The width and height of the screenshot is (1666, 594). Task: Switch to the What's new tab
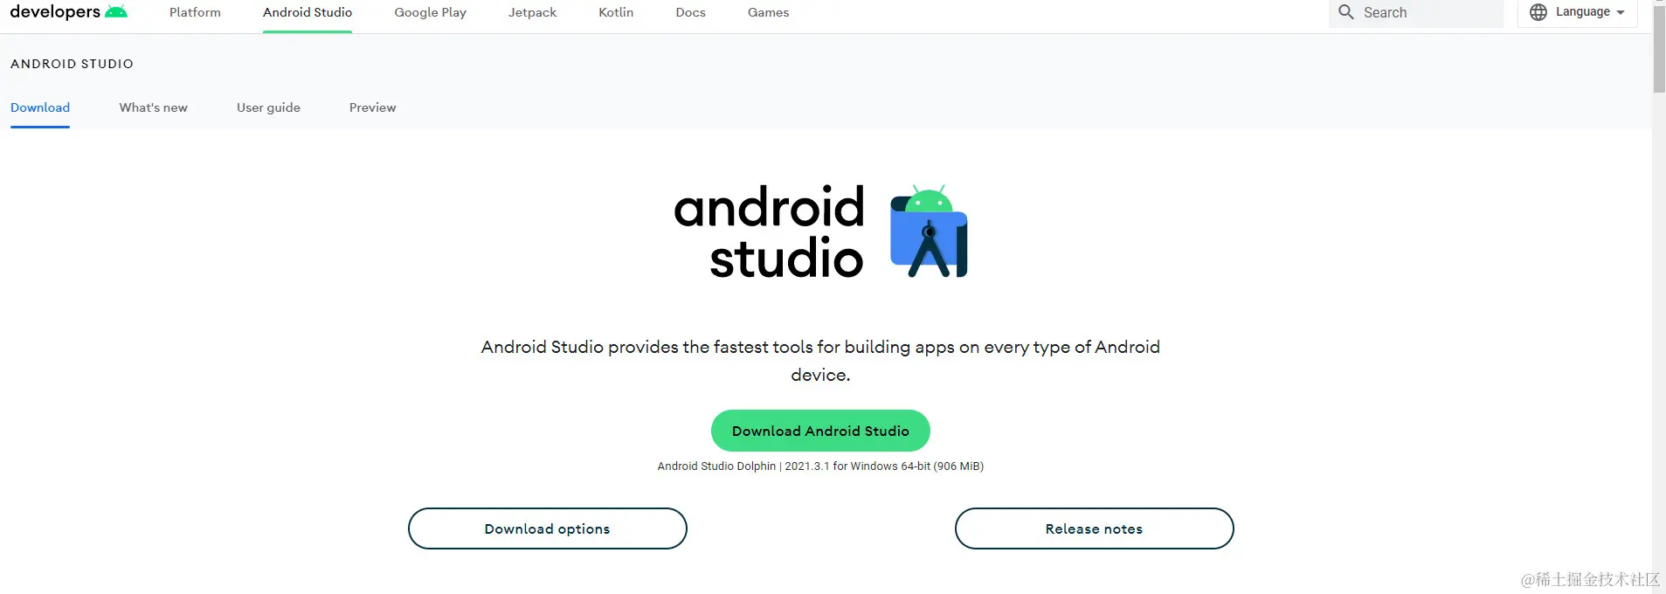pos(154,107)
